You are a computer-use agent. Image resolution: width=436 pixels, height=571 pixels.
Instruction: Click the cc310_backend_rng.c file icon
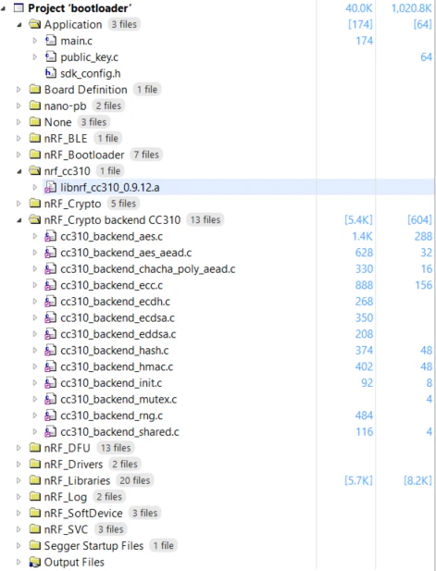(x=50, y=416)
